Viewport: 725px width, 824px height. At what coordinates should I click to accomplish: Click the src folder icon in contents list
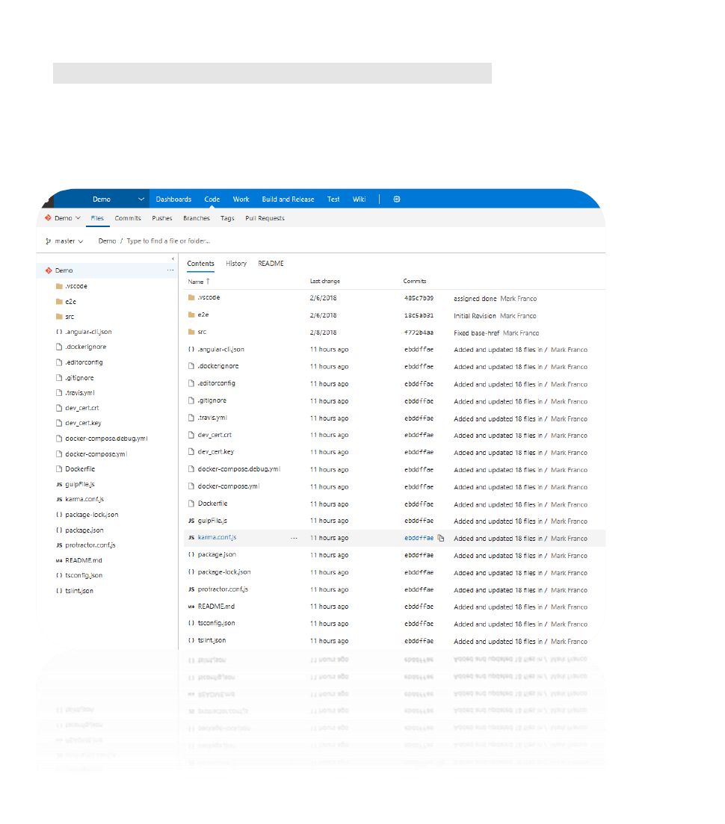pos(191,332)
